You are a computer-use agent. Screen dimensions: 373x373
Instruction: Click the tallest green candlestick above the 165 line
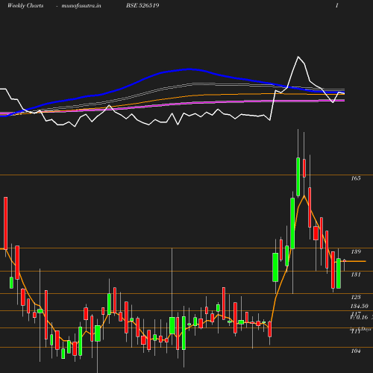coord(298,177)
